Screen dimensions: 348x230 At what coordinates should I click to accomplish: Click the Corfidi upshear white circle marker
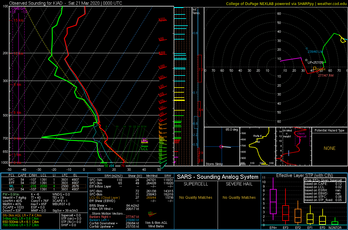click(306, 60)
